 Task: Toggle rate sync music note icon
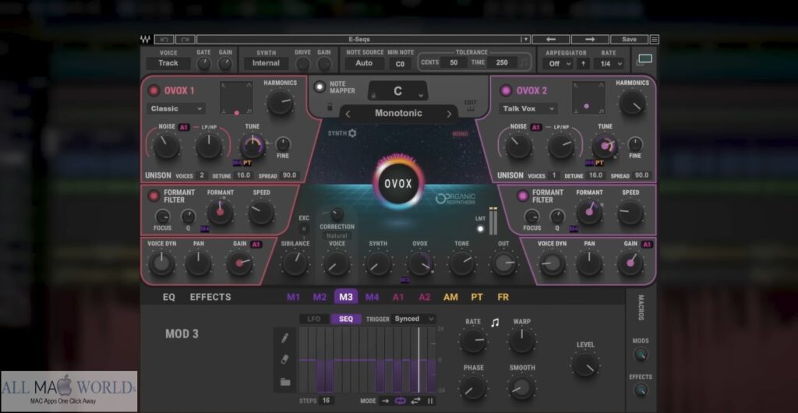click(x=495, y=323)
